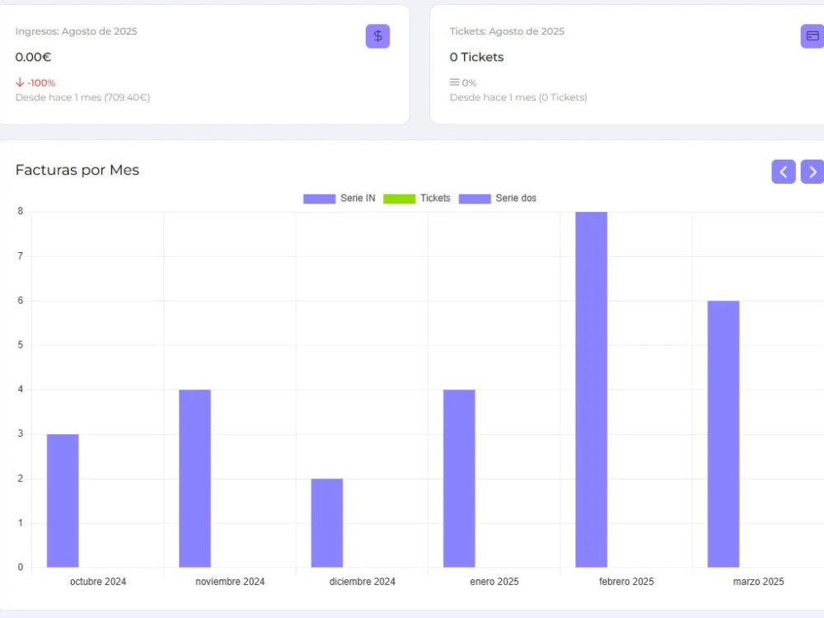Click the 'enero 2025' axis label
Viewport: 824px width, 618px height.
click(x=494, y=582)
